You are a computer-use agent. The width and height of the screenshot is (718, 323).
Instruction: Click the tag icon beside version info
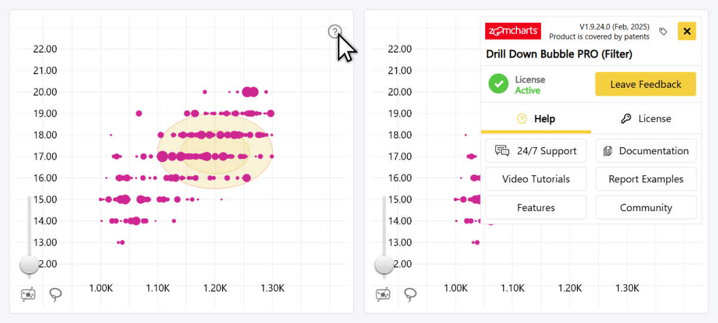(x=663, y=32)
